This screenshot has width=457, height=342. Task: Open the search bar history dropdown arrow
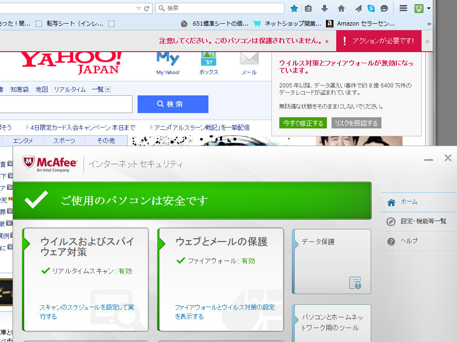point(138,8)
